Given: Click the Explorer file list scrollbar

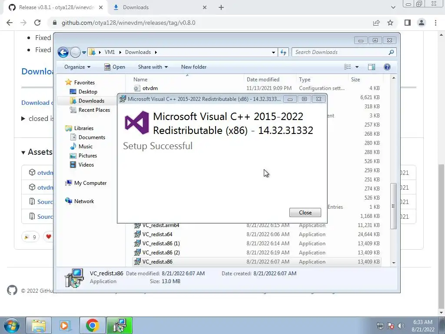Looking at the screenshot, I should point(393,206).
